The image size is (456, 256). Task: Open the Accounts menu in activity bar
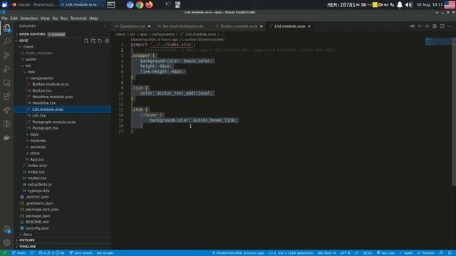6,229
